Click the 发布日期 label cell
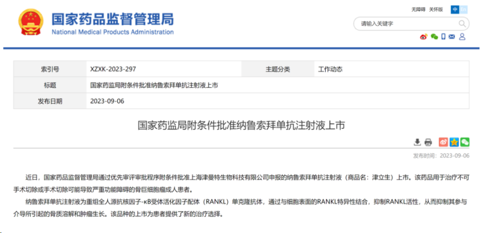The height and width of the screenshot is (233, 483). point(50,101)
